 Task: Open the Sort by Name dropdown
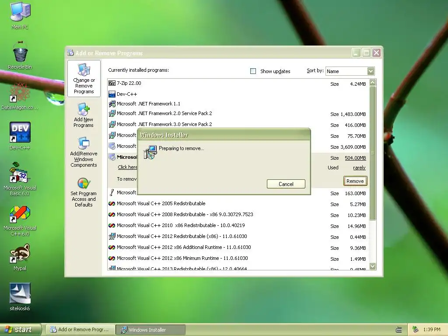click(371, 71)
